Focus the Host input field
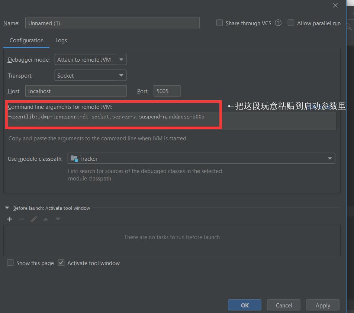354x313 pixels. pos(76,91)
